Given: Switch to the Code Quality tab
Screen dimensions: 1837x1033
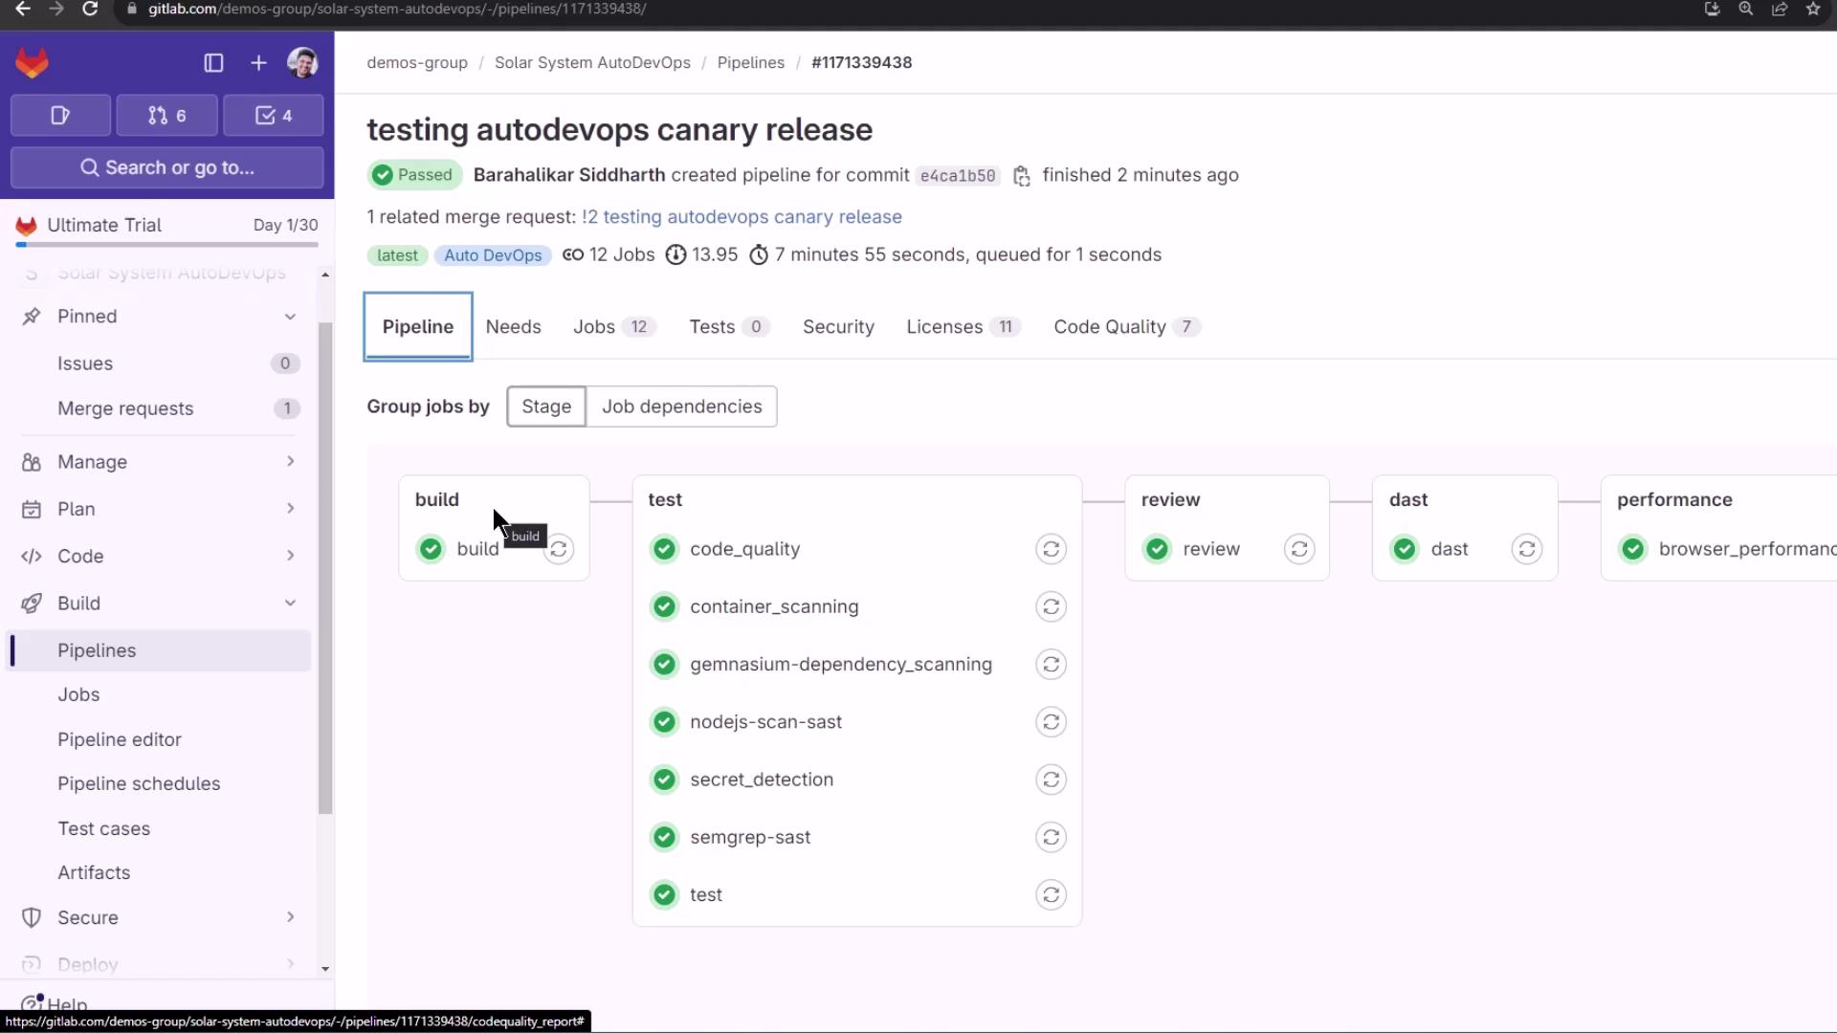Looking at the screenshot, I should pyautogui.click(x=1109, y=327).
